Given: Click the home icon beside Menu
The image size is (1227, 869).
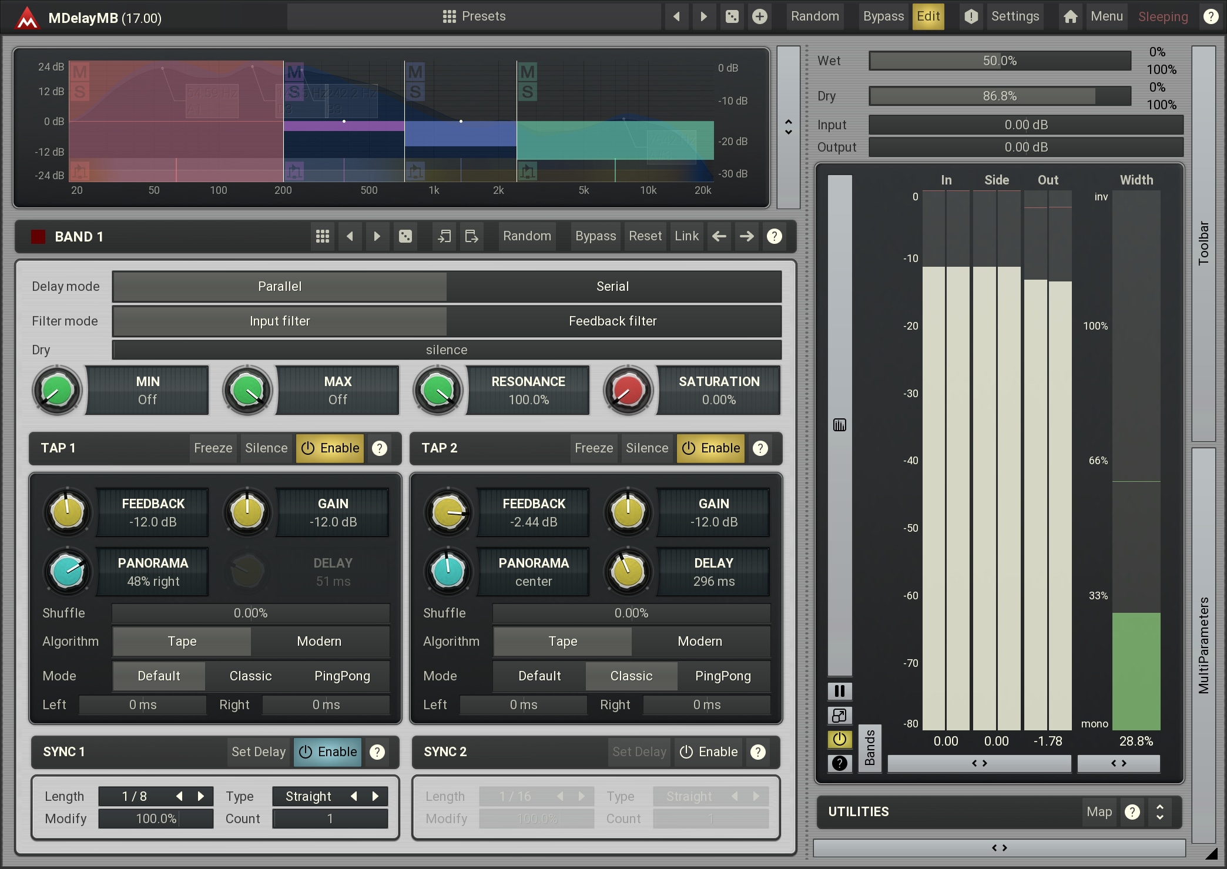Looking at the screenshot, I should [x=1070, y=16].
